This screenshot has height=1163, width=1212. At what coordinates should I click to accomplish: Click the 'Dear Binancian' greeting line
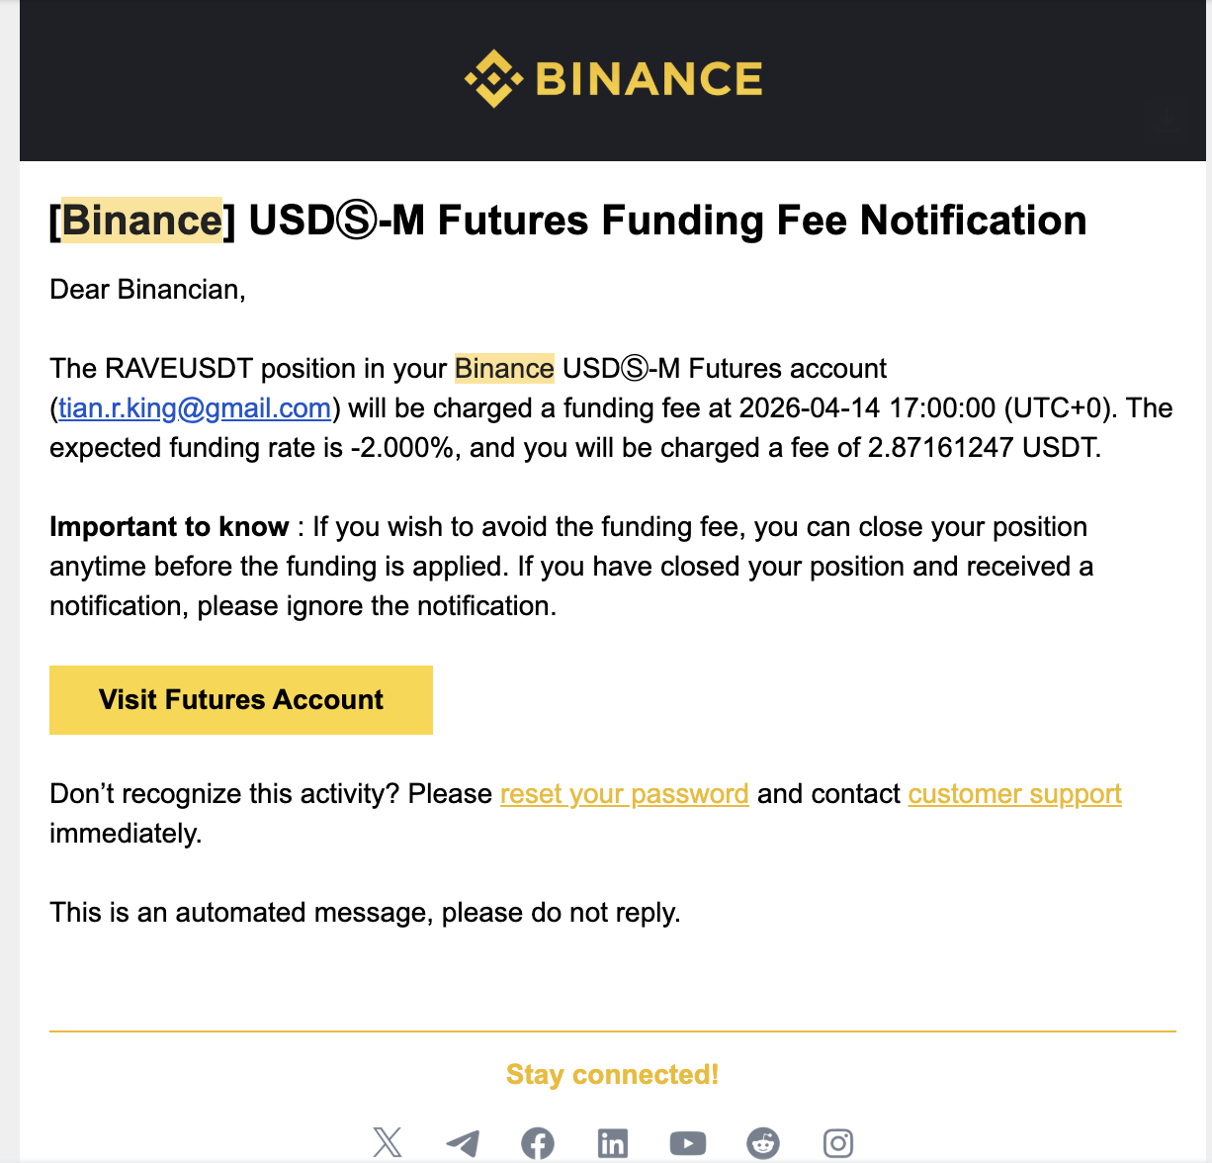click(147, 290)
